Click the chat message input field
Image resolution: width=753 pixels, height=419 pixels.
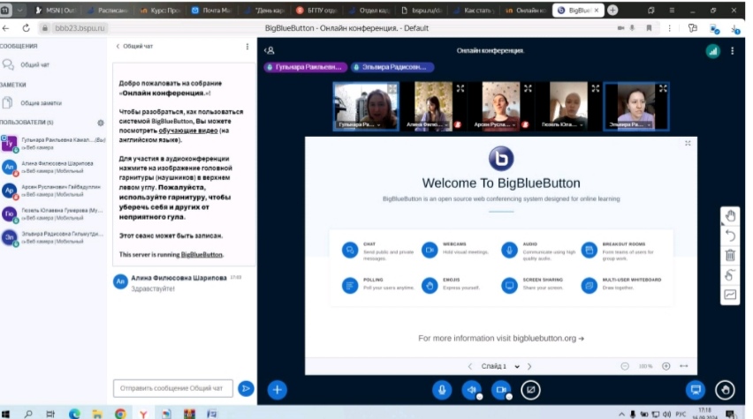(x=173, y=388)
